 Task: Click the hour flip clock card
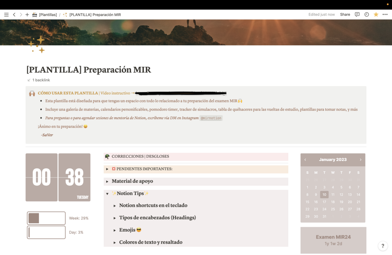[x=41, y=177]
